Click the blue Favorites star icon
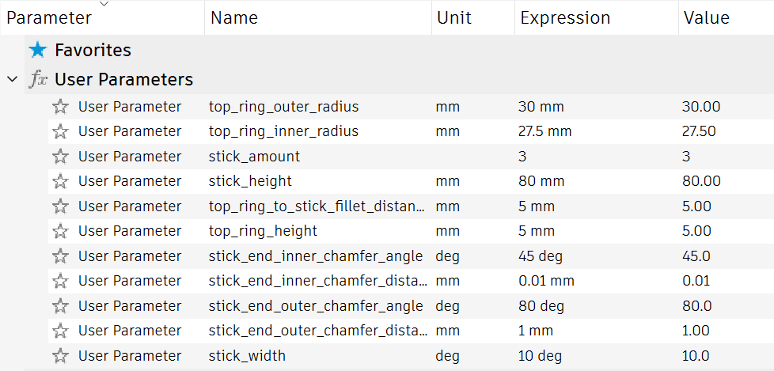 click(x=38, y=51)
